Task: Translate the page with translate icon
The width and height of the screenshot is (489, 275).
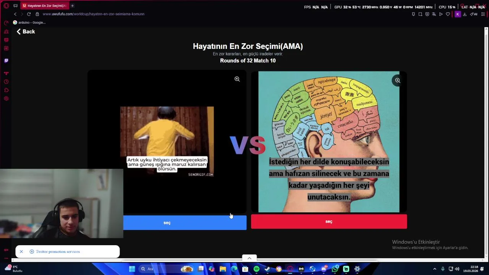Action: coord(434,14)
